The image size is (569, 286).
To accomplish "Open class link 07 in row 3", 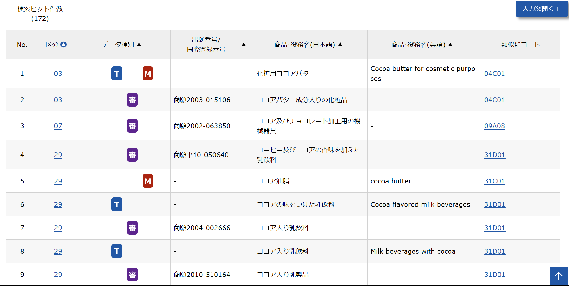I will coord(58,126).
